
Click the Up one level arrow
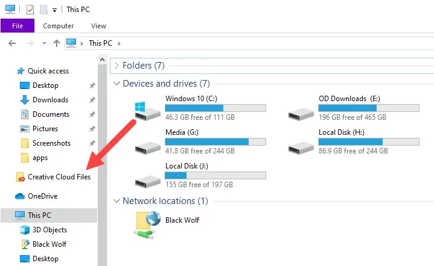coord(56,43)
